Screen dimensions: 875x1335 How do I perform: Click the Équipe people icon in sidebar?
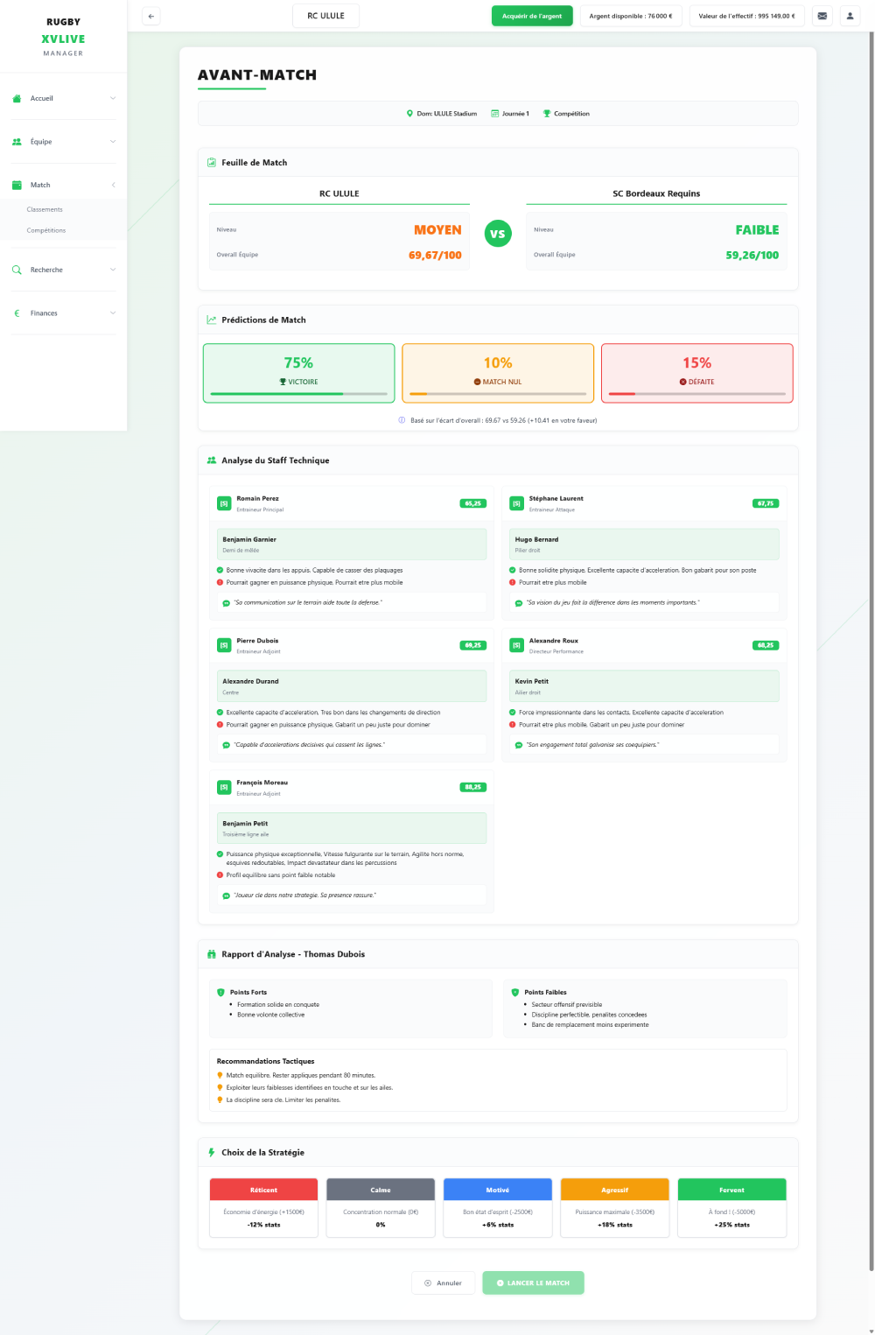click(17, 142)
